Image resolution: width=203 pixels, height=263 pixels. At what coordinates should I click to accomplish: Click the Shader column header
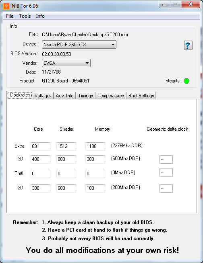[x=66, y=129]
